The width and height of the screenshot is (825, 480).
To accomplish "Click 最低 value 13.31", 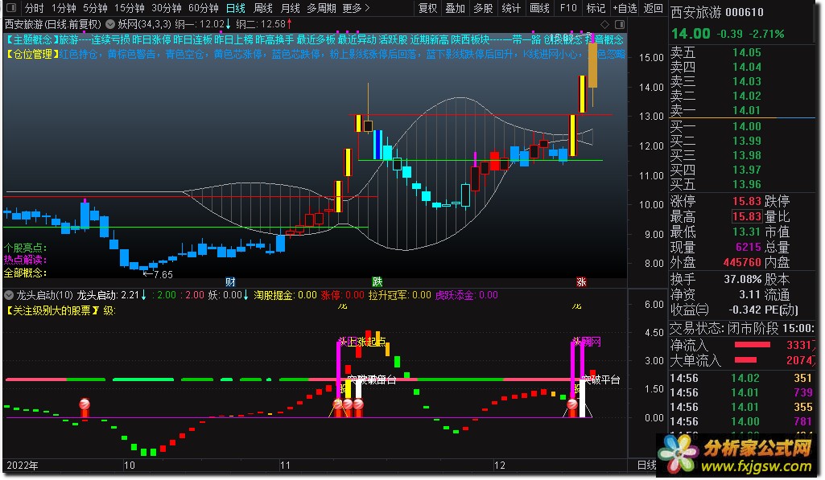I will coord(747,232).
